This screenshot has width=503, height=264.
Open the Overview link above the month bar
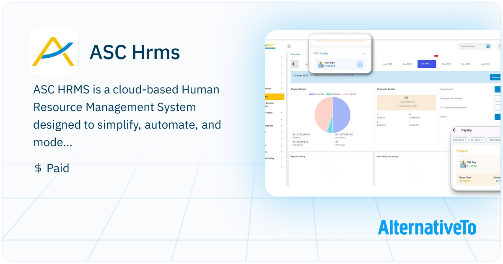[295, 54]
